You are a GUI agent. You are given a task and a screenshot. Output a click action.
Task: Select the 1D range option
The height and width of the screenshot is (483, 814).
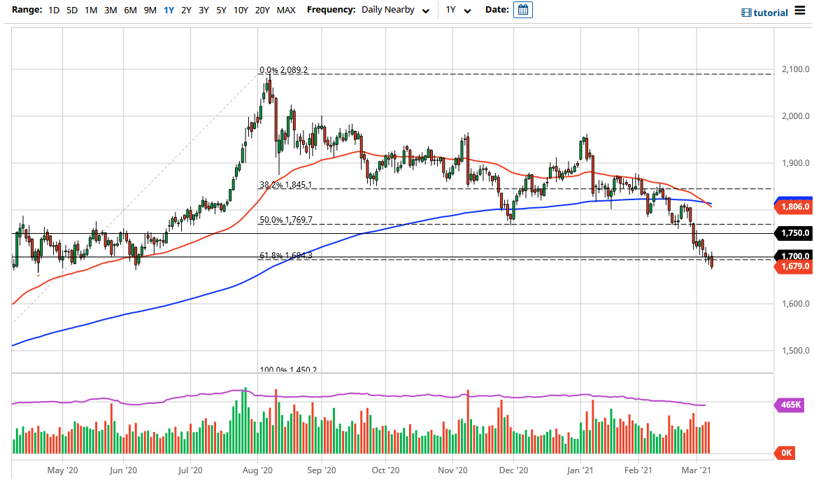(54, 10)
